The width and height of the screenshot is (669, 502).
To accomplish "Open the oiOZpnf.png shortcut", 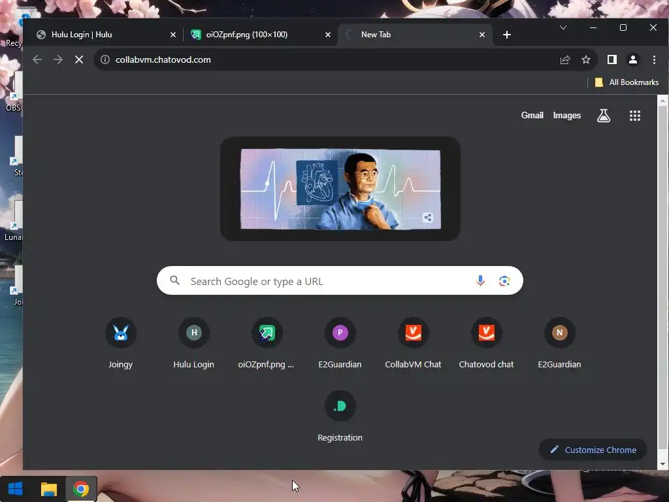I will click(267, 343).
